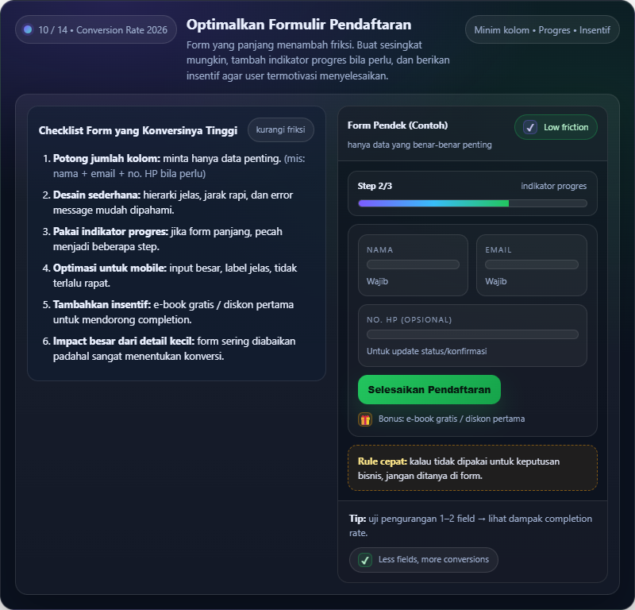This screenshot has width=635, height=610.
Task: Click the '10 / 14 • Conversion Rate 2026' badge
Action: pos(95,29)
